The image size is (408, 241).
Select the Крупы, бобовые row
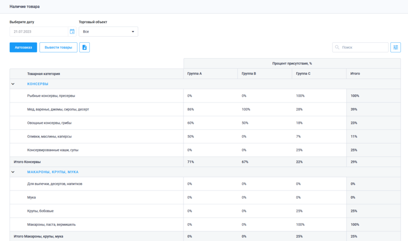[40, 211]
